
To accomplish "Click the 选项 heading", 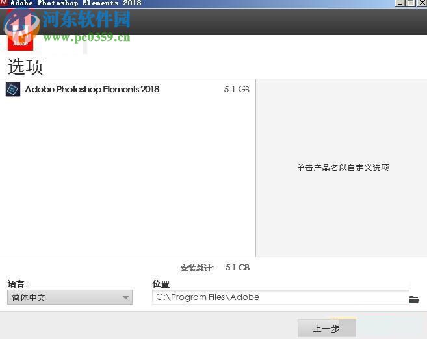I will (25, 67).
